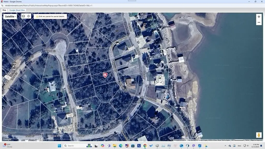Open the weather widget showing 53°F Cloudy
265x149 pixels.
(6, 145)
